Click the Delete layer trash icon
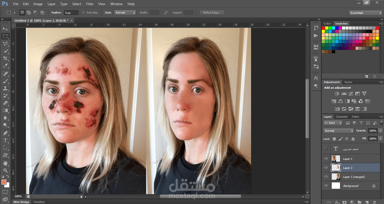Screen dimensions: 384x204 click(374, 202)
